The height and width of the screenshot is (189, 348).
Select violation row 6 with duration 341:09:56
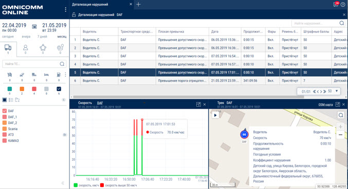pos(209,80)
